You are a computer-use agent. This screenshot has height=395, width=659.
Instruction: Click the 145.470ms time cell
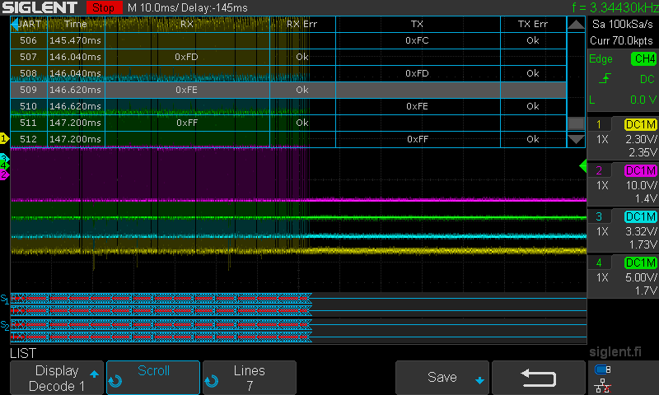click(76, 40)
